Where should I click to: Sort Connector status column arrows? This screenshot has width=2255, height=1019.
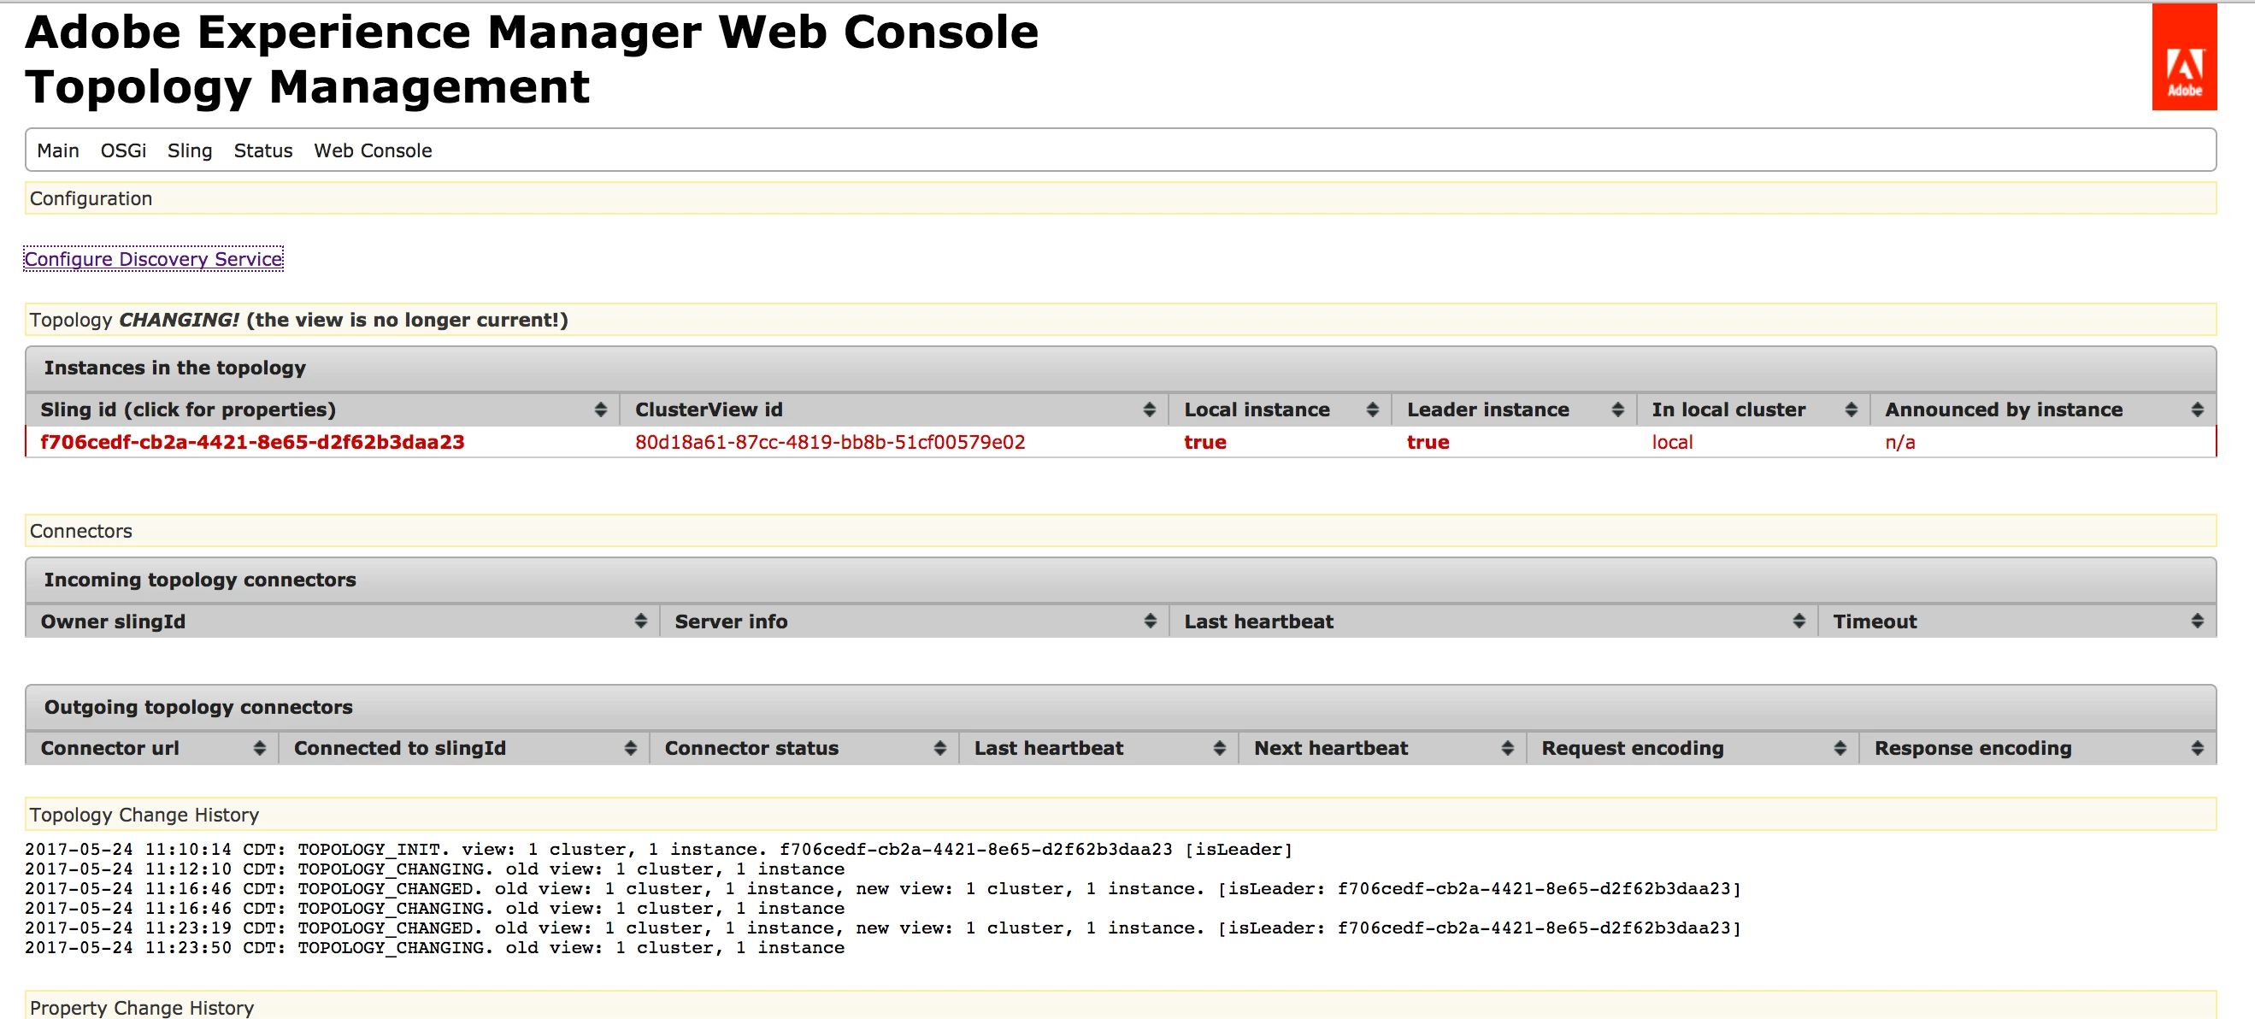click(x=939, y=749)
